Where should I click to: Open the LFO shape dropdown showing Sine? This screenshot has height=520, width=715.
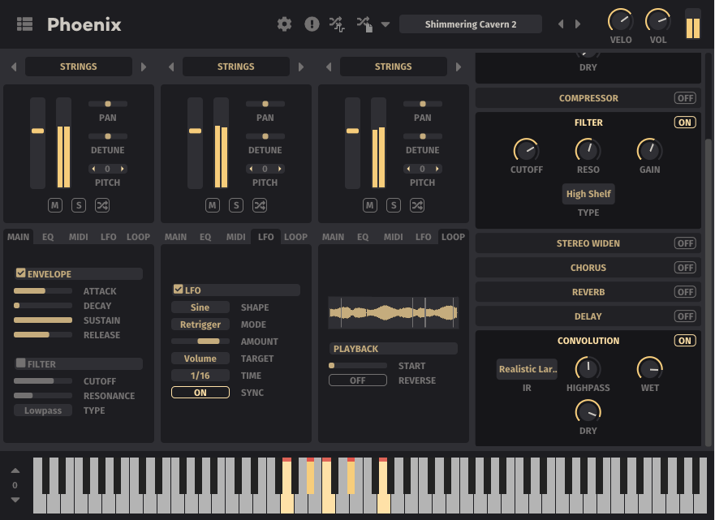tap(200, 307)
